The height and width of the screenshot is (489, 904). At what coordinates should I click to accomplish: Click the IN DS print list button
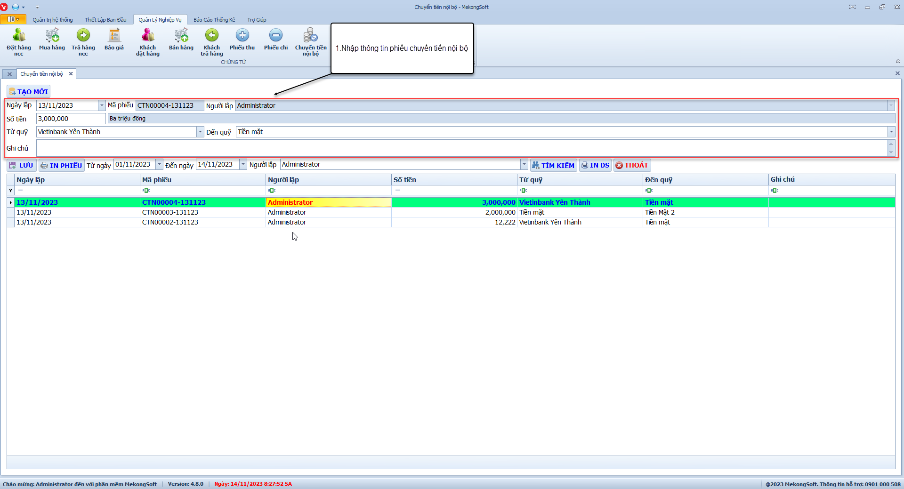tap(595, 165)
